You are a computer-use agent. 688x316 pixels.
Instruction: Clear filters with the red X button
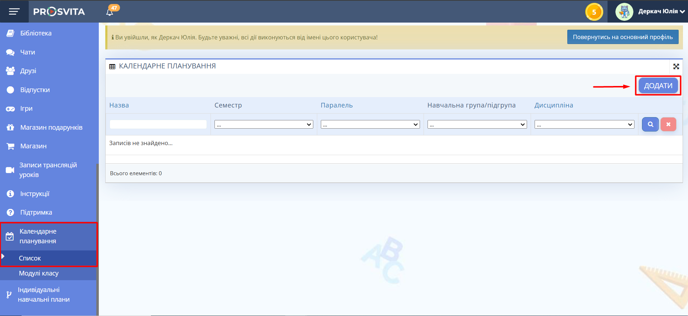[x=668, y=124]
